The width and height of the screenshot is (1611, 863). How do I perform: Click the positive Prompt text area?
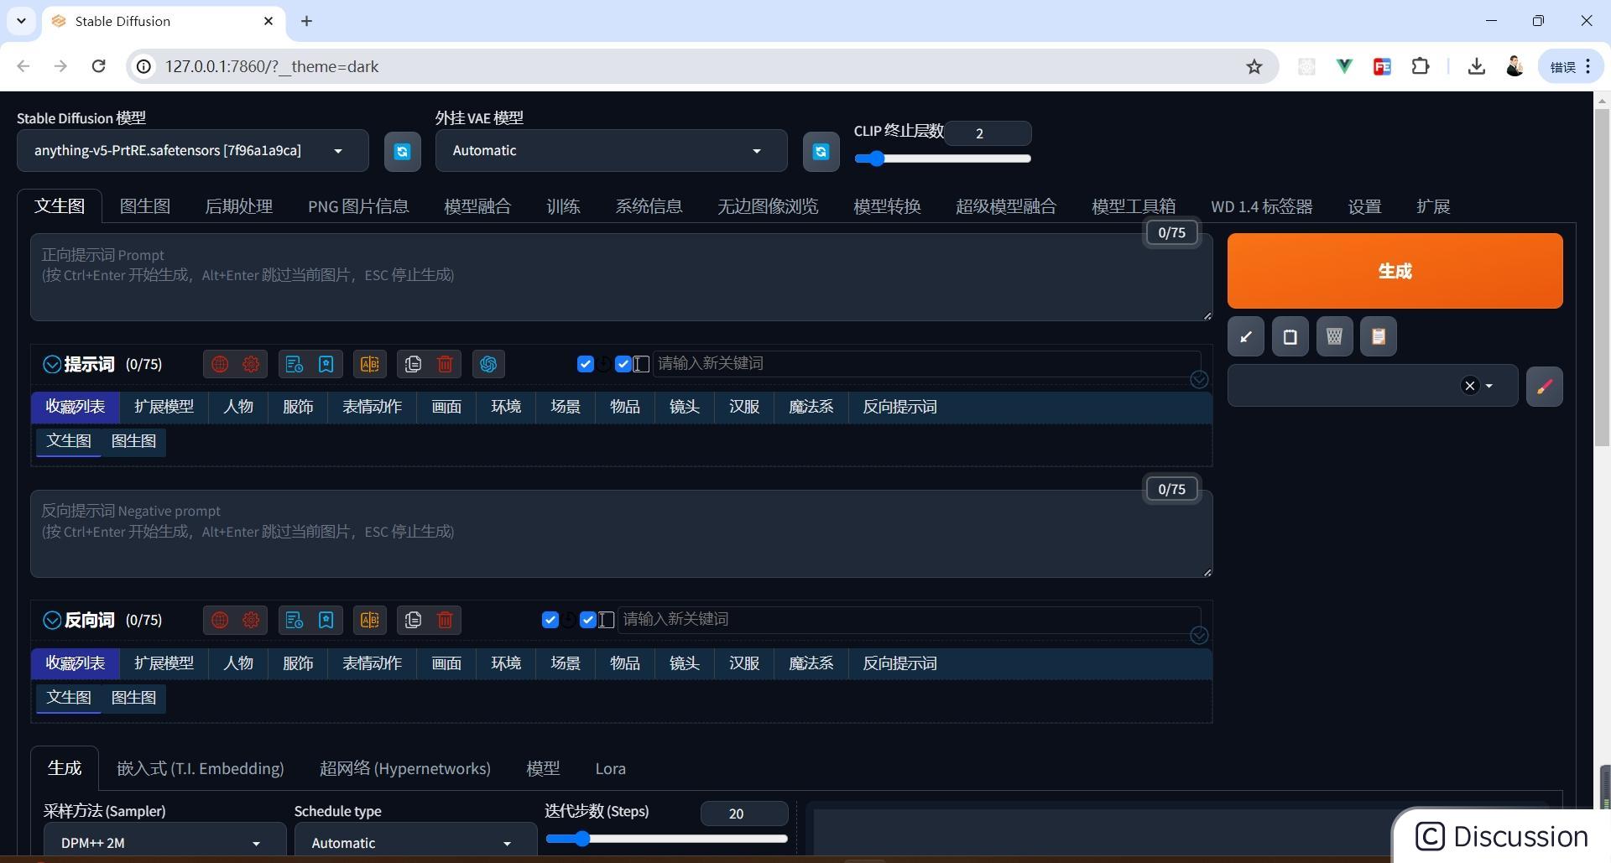click(x=621, y=278)
